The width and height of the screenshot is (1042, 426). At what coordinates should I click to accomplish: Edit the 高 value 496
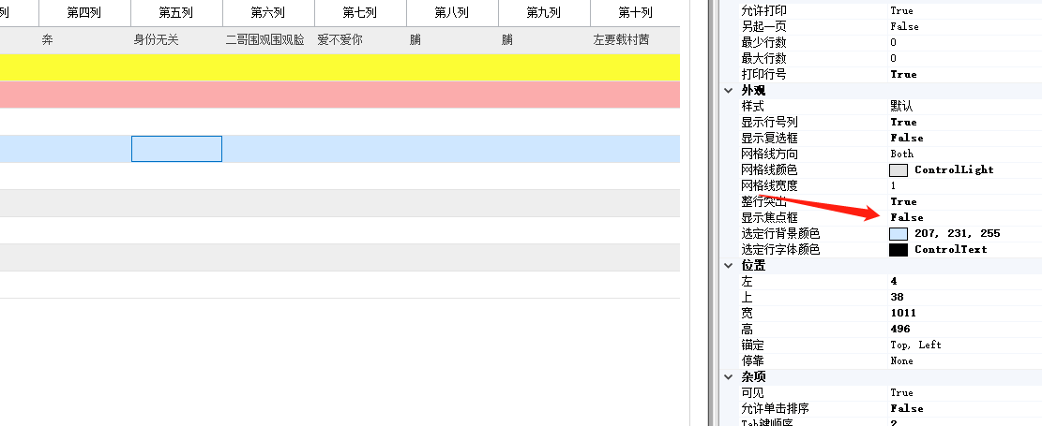tap(899, 330)
